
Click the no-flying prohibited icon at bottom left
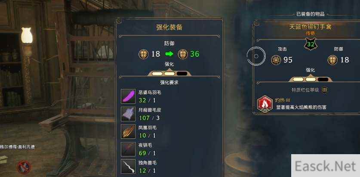pos(24,167)
